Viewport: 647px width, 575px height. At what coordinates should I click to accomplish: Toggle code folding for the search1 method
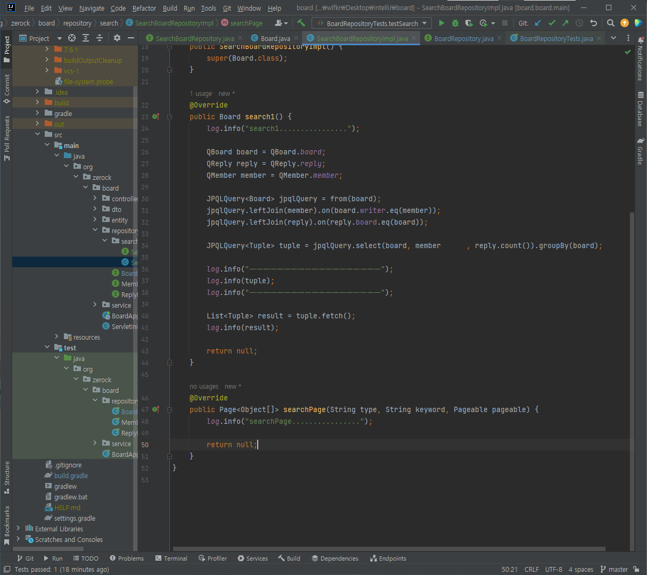[169, 117]
